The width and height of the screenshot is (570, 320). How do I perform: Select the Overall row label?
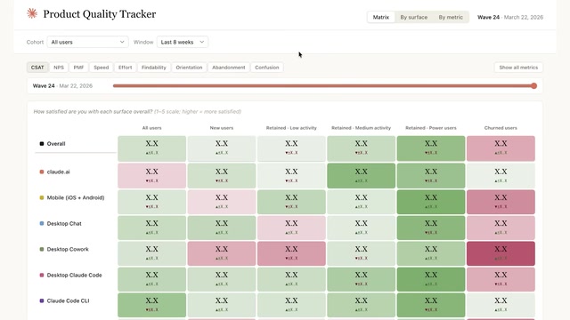[56, 144]
